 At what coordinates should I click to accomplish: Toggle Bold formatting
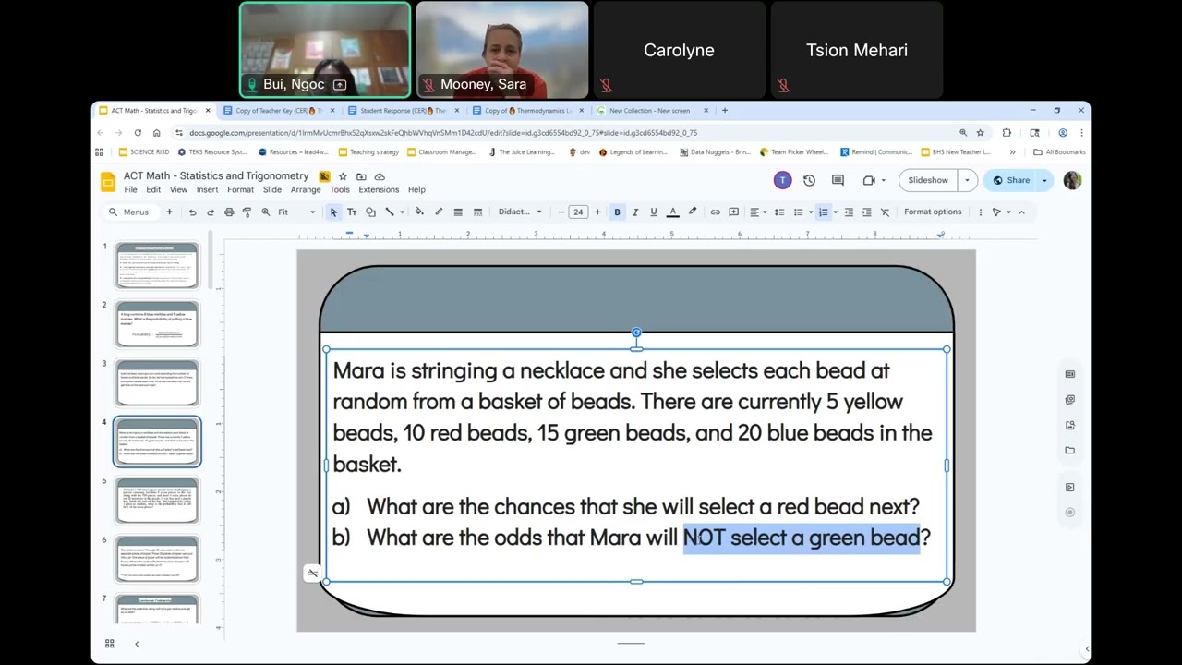point(617,212)
